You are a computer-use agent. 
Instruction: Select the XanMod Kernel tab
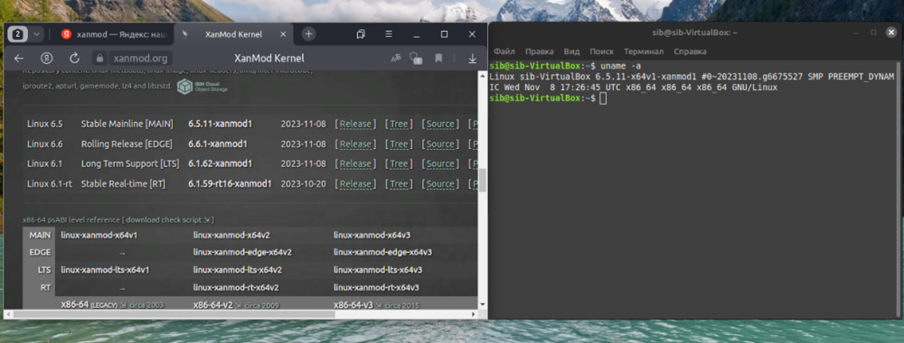click(233, 34)
